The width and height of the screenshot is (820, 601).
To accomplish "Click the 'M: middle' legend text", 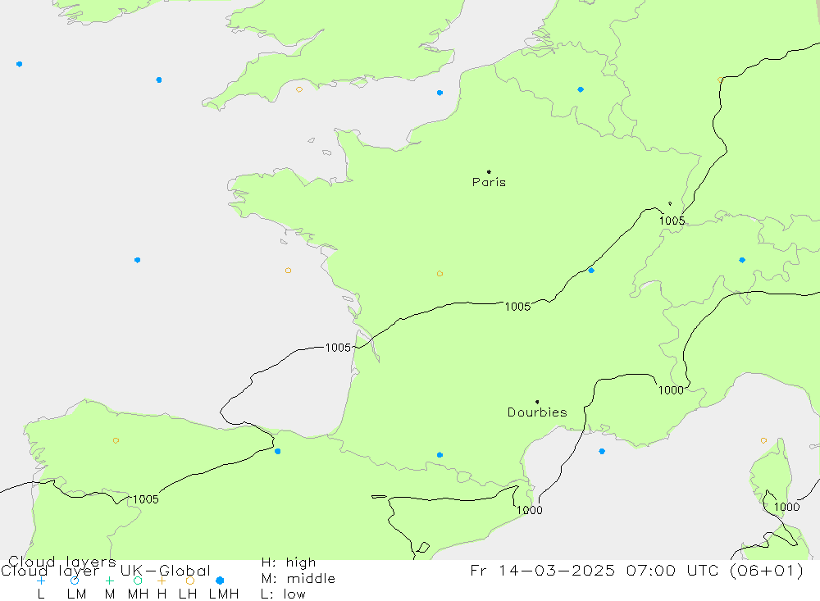I will tap(298, 579).
